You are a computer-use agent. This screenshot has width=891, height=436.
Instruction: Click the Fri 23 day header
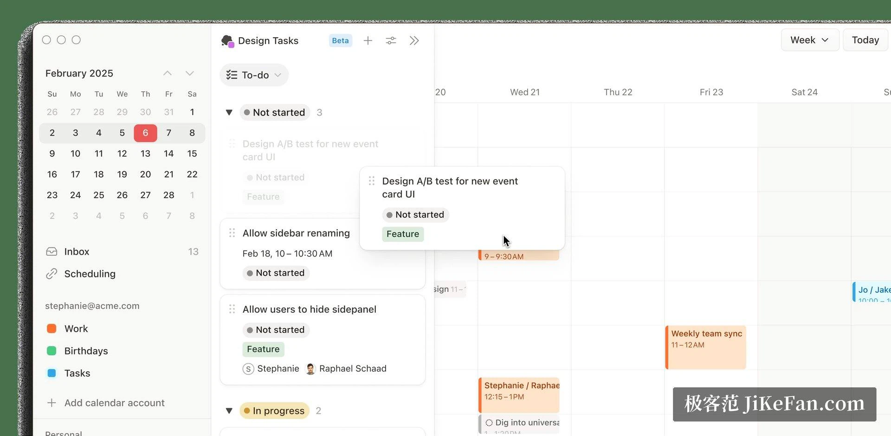point(711,92)
